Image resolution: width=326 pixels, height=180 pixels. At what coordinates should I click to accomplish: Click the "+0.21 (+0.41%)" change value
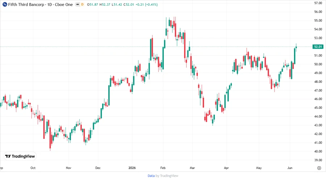tap(147, 4)
